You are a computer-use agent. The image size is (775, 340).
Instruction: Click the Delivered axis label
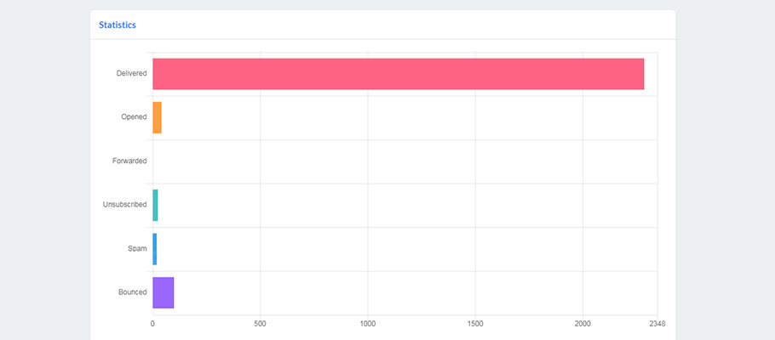(x=131, y=73)
